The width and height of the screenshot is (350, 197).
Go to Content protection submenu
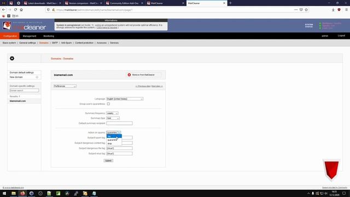pyautogui.click(x=84, y=43)
